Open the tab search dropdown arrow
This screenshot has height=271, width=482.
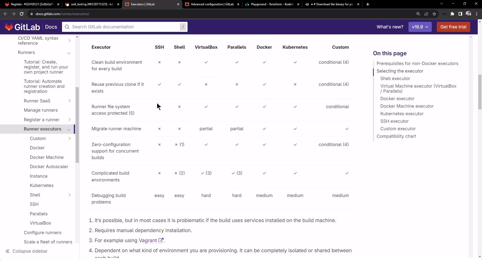click(442, 4)
